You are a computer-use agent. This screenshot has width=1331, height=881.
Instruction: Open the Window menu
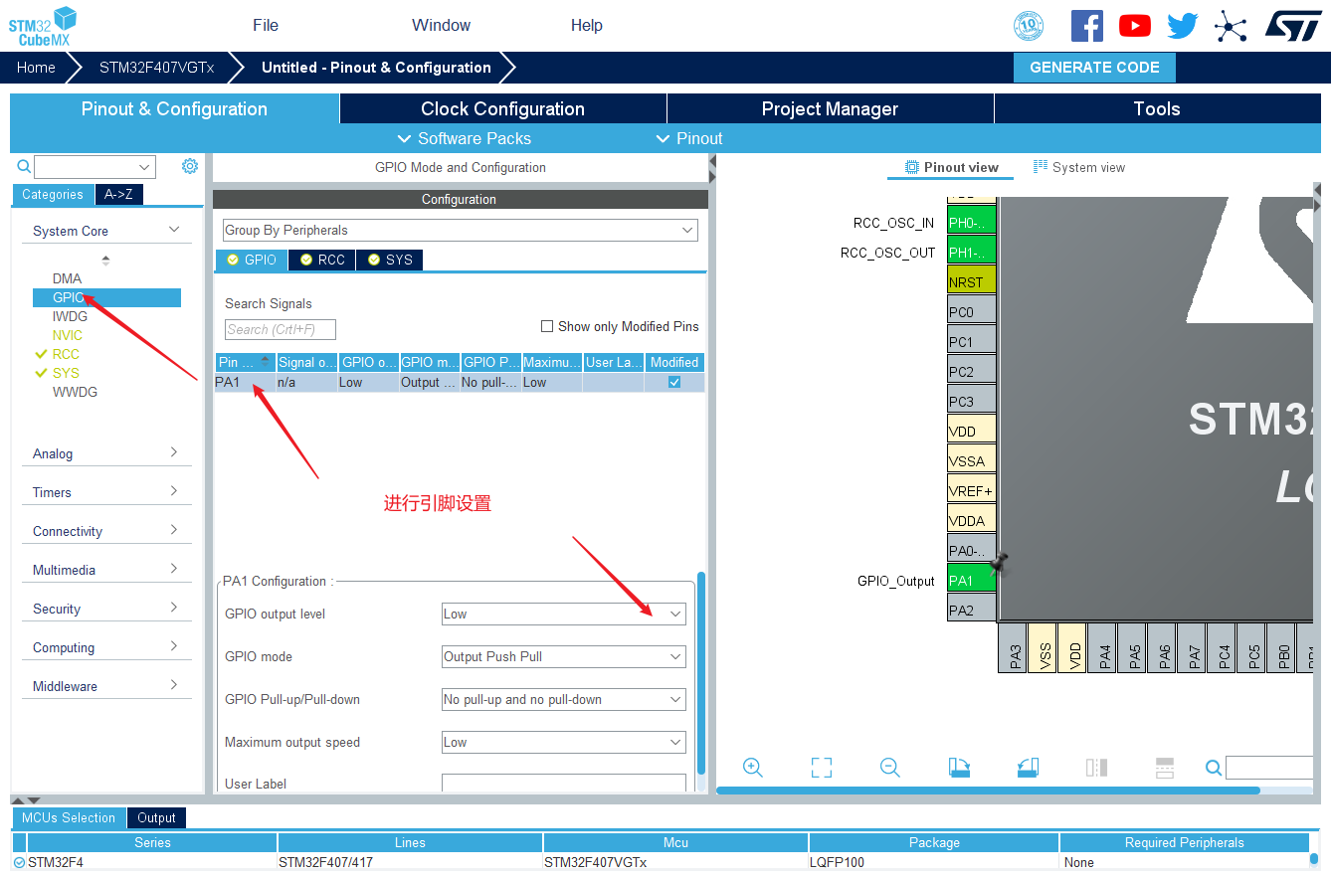coord(442,26)
